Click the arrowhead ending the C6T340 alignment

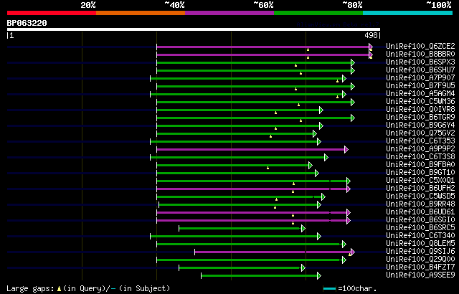(x=319, y=237)
